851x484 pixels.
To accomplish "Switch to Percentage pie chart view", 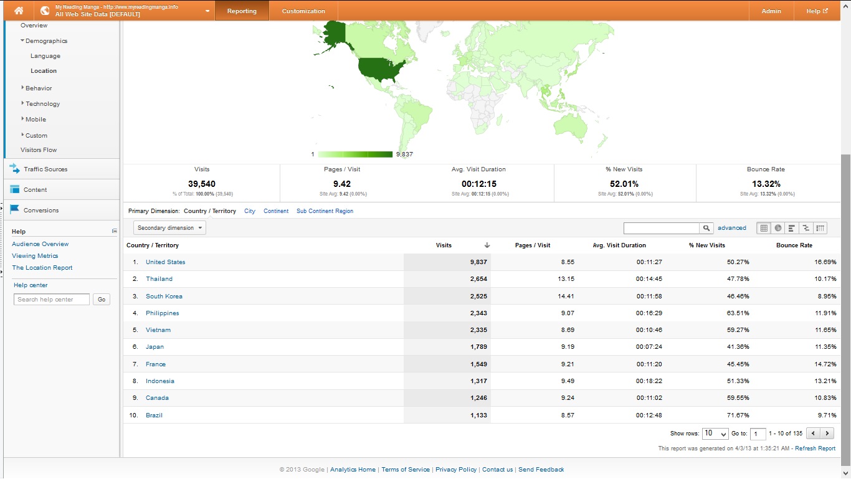I will (777, 228).
